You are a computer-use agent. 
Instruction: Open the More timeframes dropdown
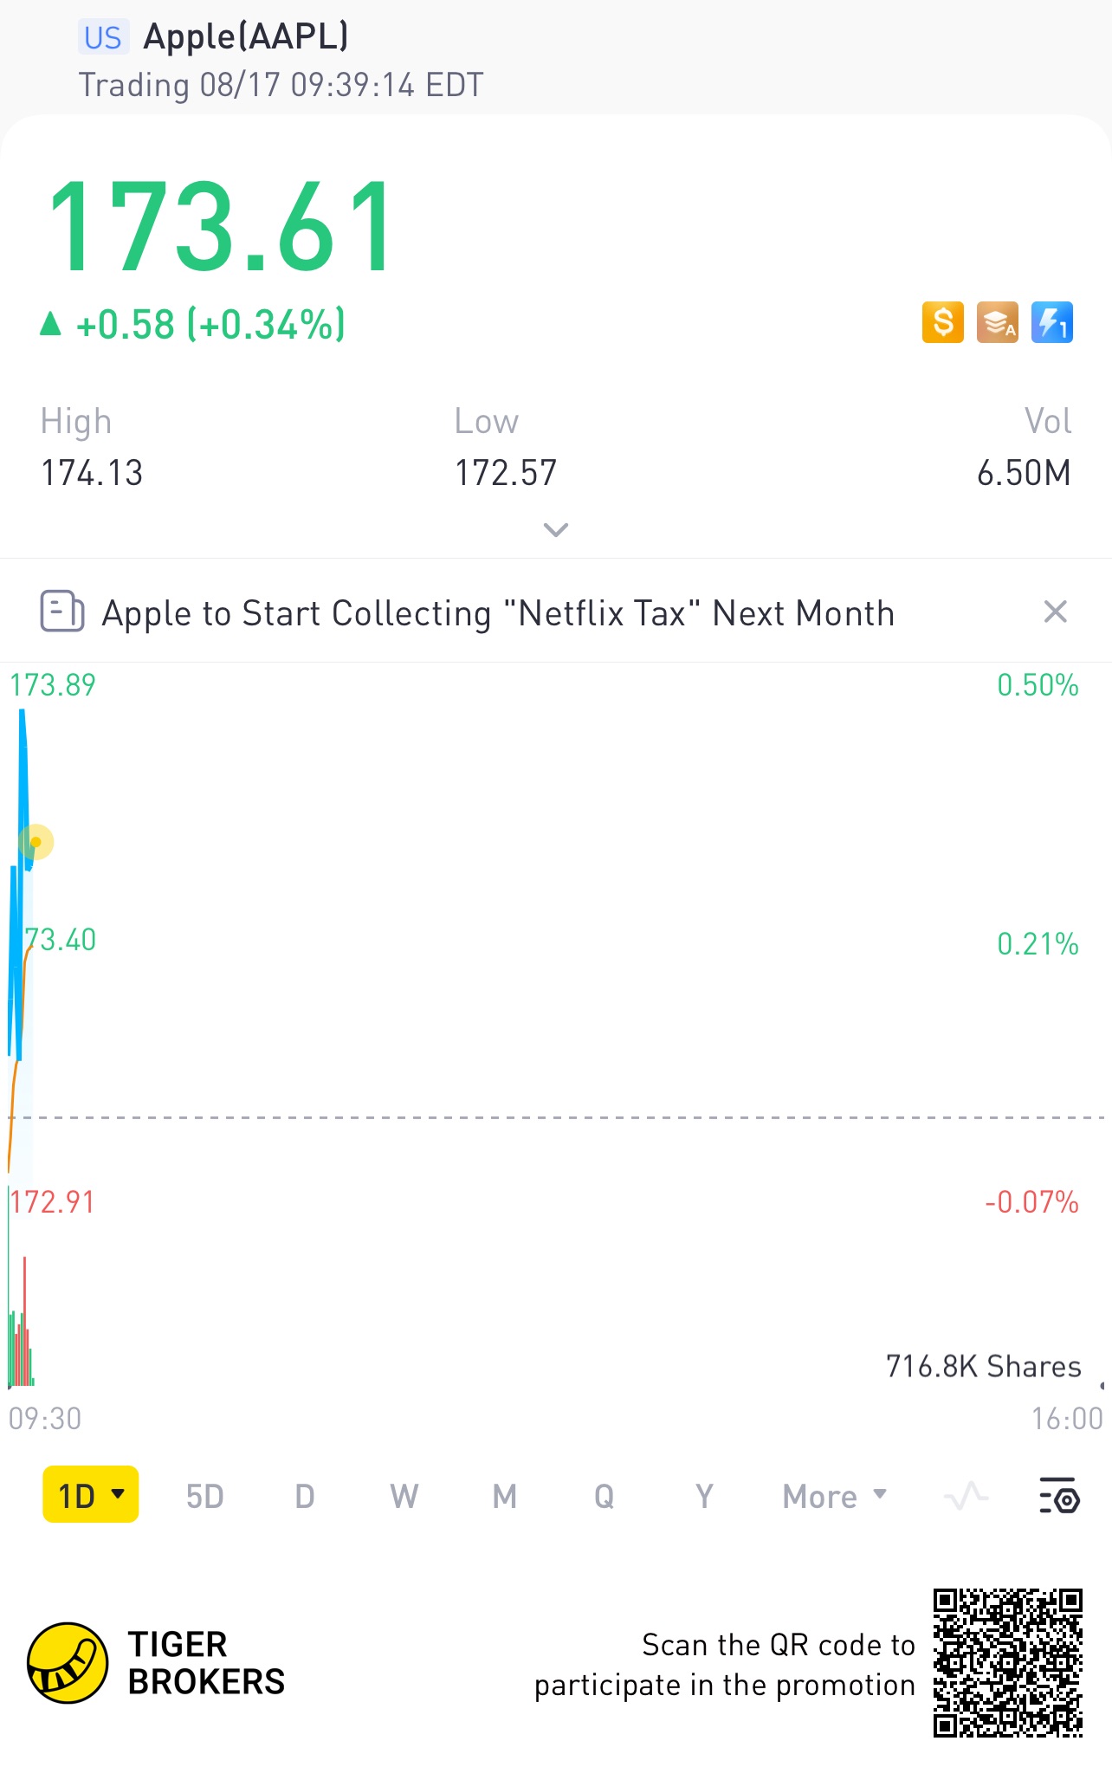(834, 1496)
